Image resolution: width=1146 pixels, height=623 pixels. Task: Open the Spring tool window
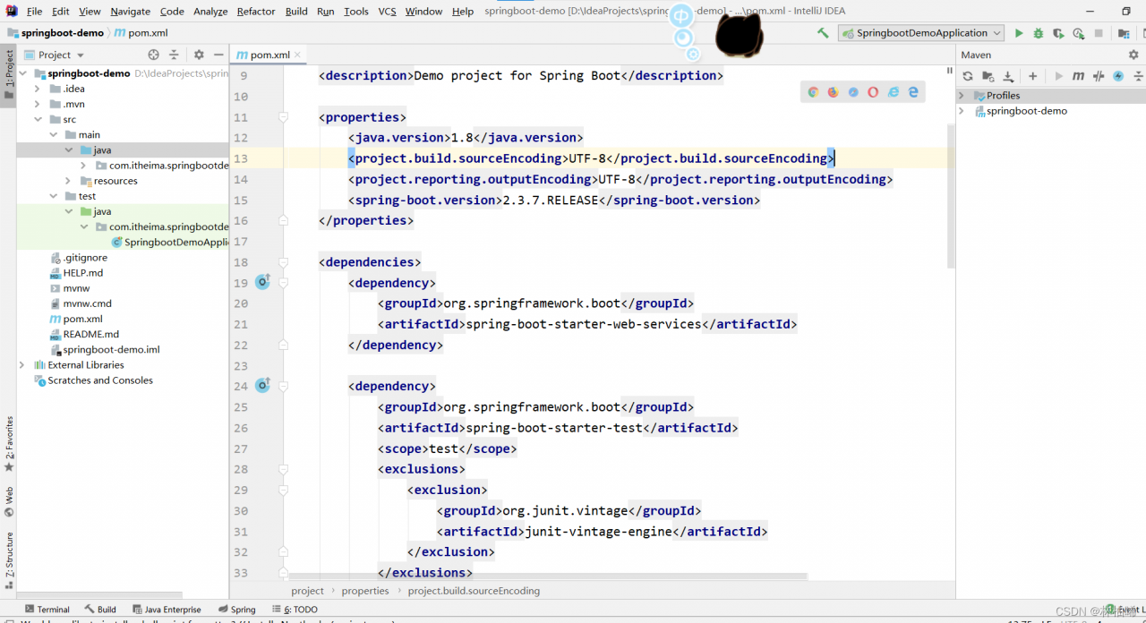point(236,610)
